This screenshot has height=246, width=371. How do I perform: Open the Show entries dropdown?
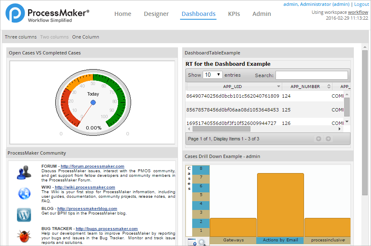pyautogui.click(x=212, y=75)
